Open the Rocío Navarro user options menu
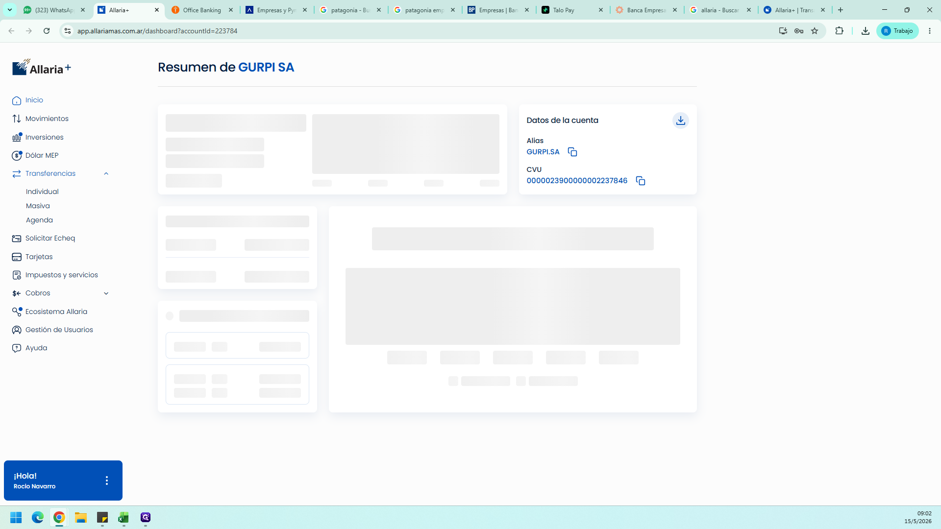 pos(107,481)
